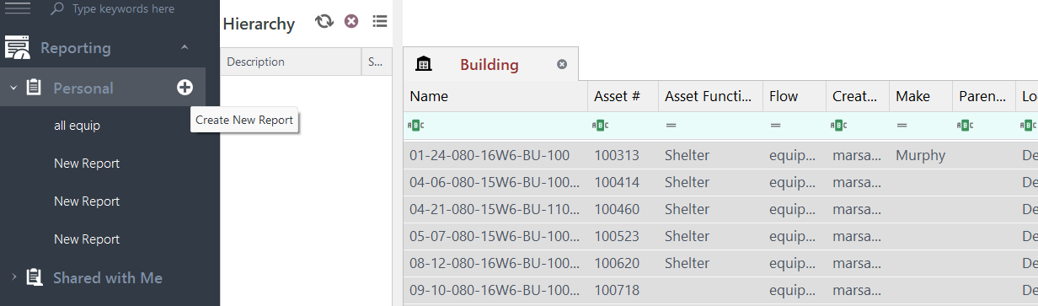Sort by the Parent column header
1038x306 pixels.
coord(984,96)
